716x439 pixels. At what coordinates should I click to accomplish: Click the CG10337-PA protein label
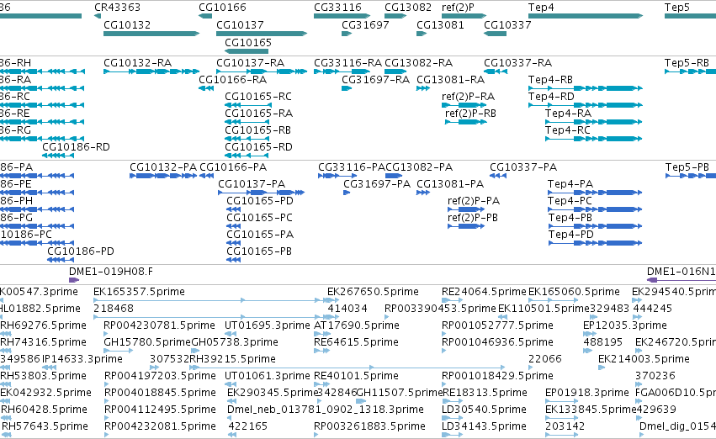pos(523,167)
